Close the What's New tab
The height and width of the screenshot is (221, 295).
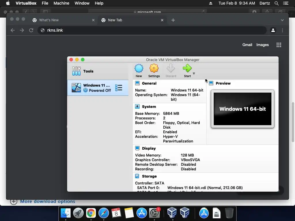pyautogui.click(x=93, y=20)
